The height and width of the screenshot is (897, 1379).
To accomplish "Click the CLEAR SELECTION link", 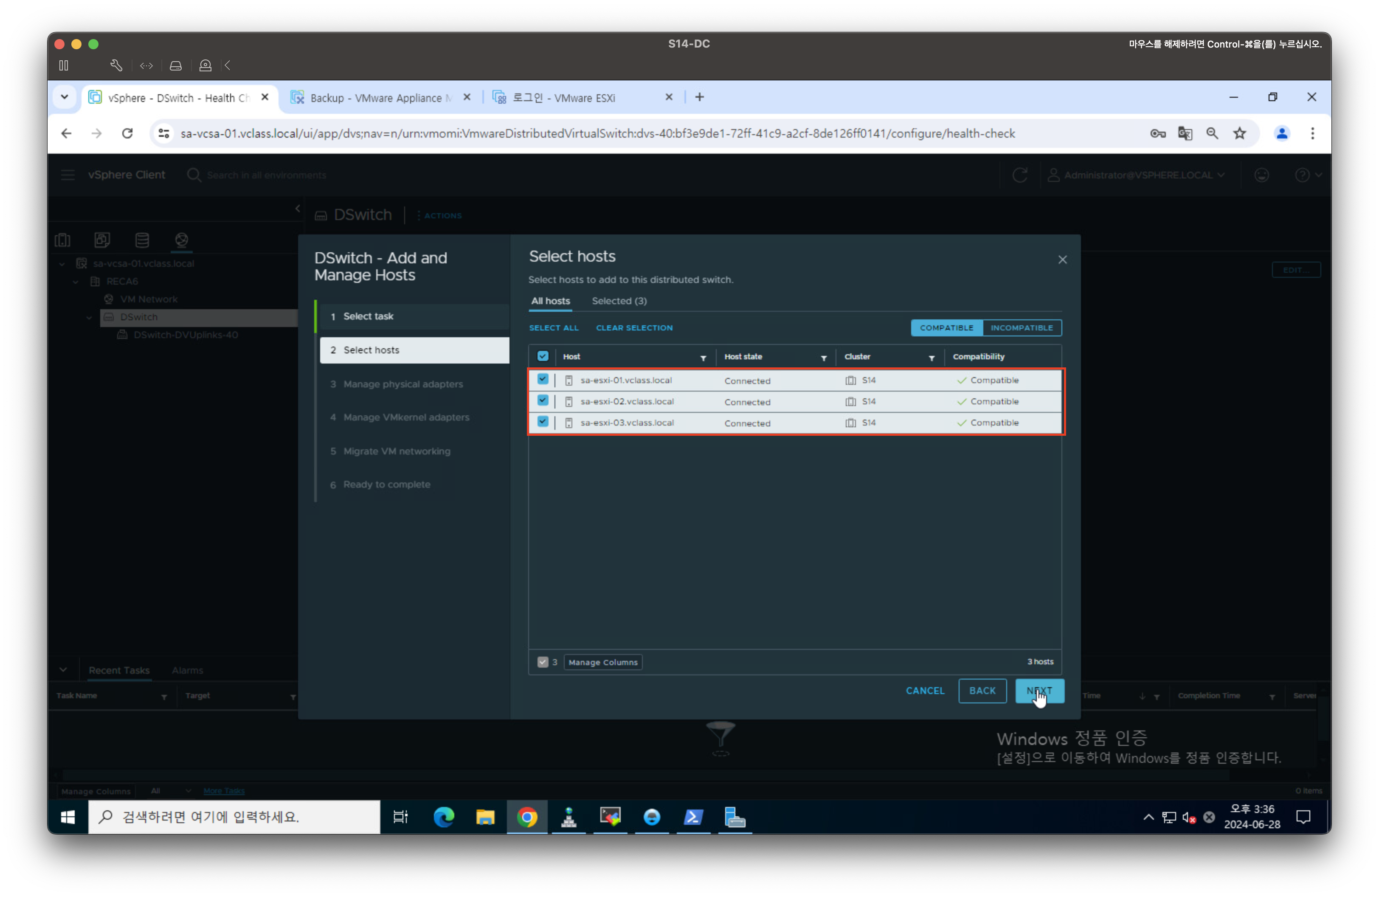I will 634,327.
